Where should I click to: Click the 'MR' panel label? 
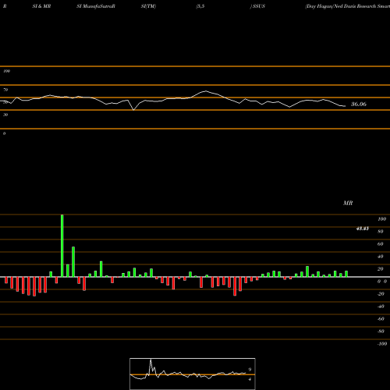348,203
